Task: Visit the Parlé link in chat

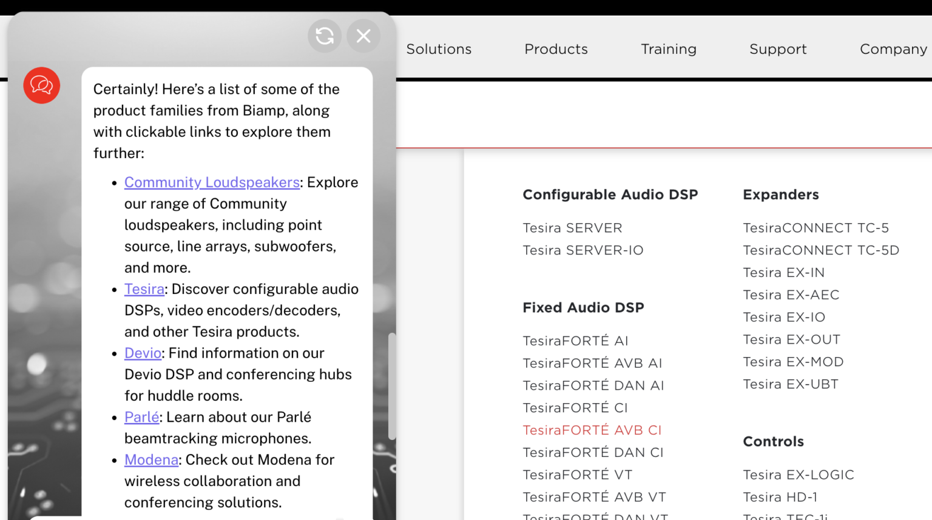Action: [141, 417]
